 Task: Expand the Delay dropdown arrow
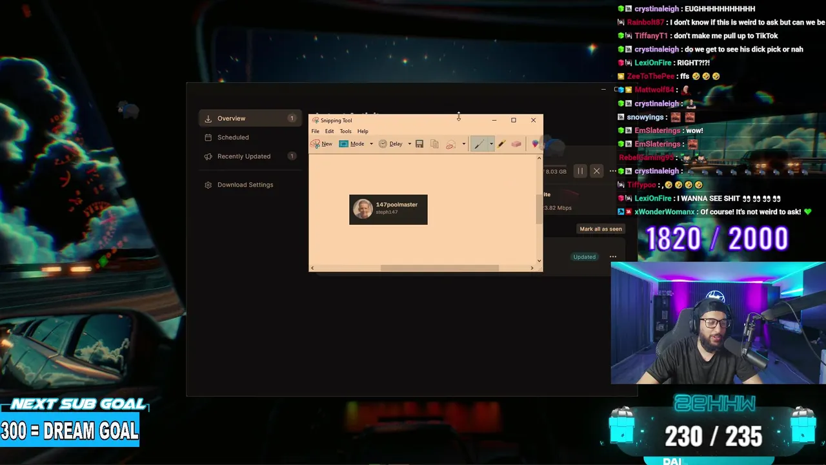[x=409, y=144]
